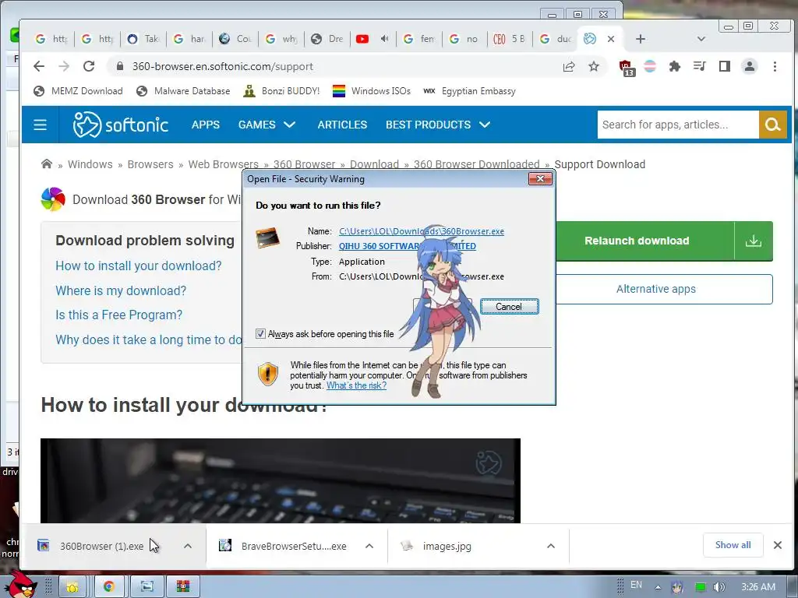Screen dimensions: 798x598
Task: Expand options for BraveBrowserSetup download
Action: click(369, 546)
